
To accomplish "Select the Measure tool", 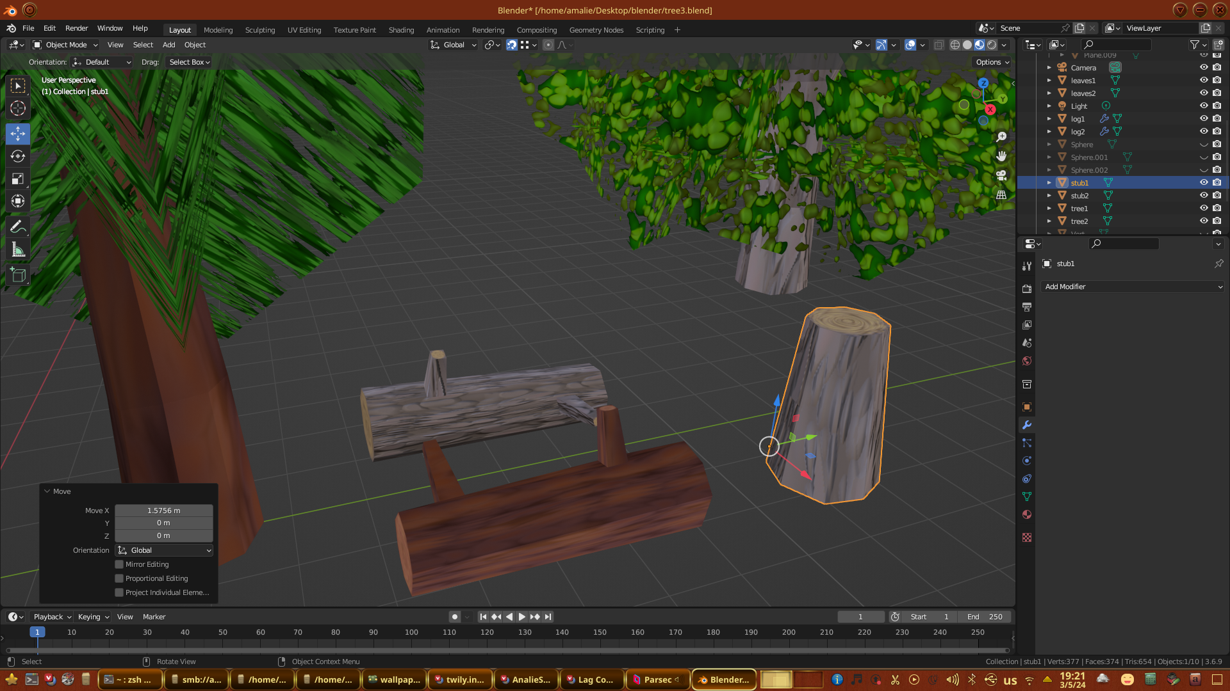I will pos(18,250).
